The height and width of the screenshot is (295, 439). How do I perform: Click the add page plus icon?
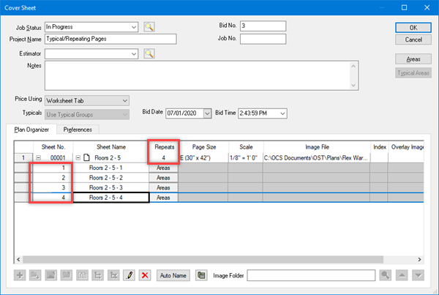click(20, 275)
